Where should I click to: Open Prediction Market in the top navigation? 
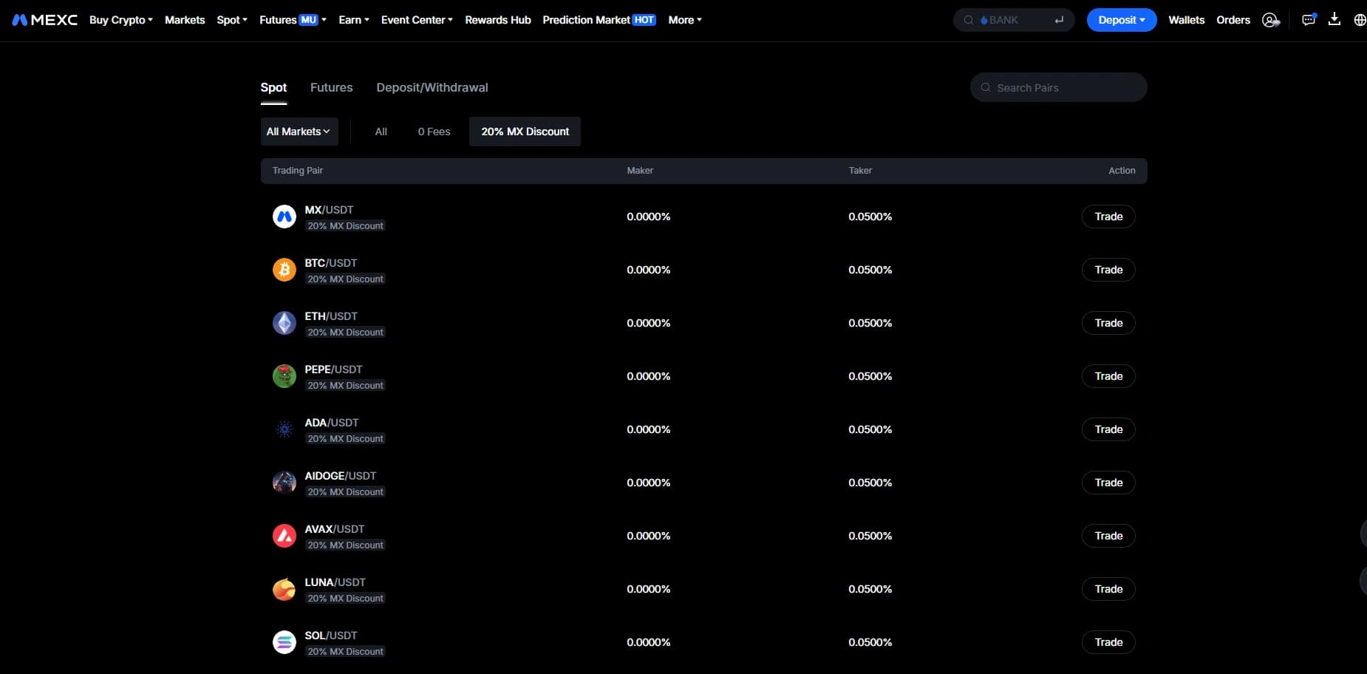599,20
